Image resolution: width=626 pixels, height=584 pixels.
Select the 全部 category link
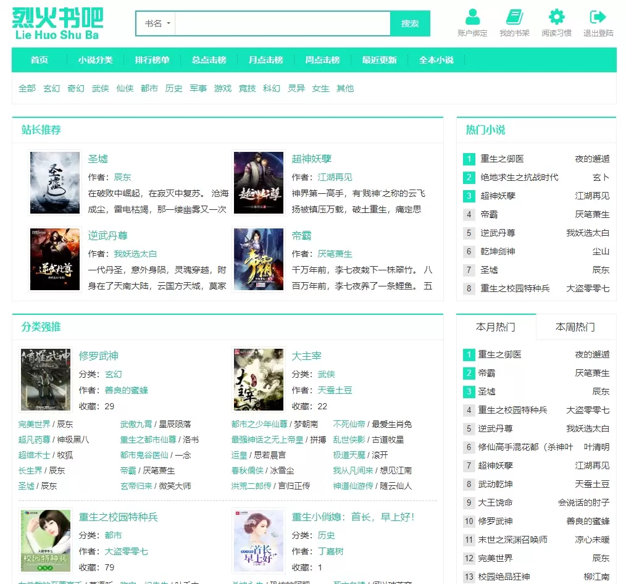(27, 88)
